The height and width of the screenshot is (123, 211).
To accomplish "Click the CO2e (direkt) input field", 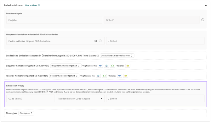I will click(x=31, y=99).
